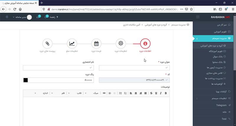This screenshot has height=126, width=236.
Task: Click the عنوان دوره input field
Action: click(x=134, y=68)
